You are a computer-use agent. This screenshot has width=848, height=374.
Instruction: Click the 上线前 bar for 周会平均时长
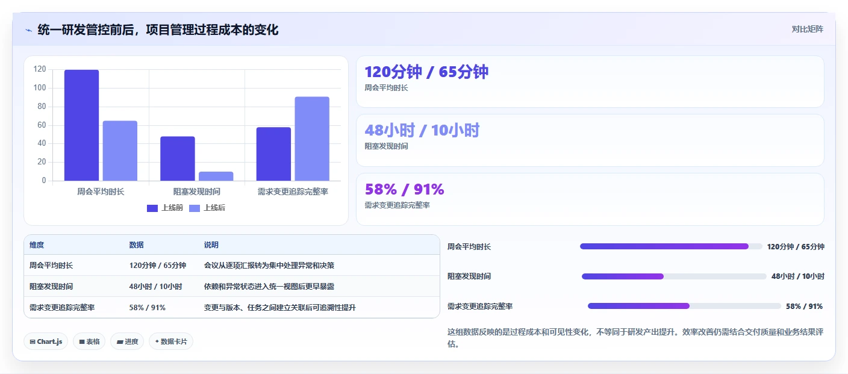pyautogui.click(x=81, y=125)
